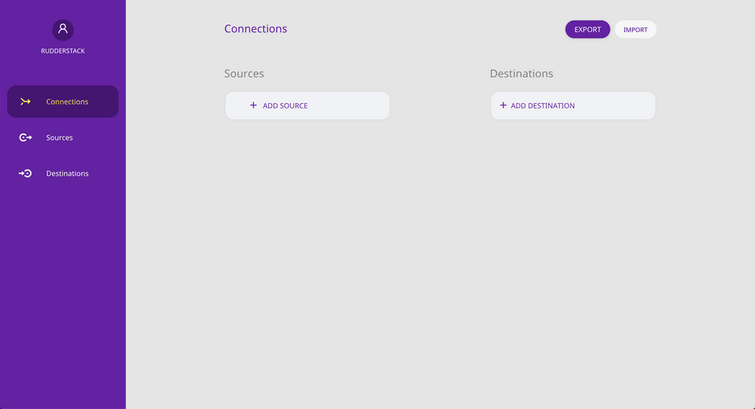Click the Sources icon in sidebar

point(26,137)
